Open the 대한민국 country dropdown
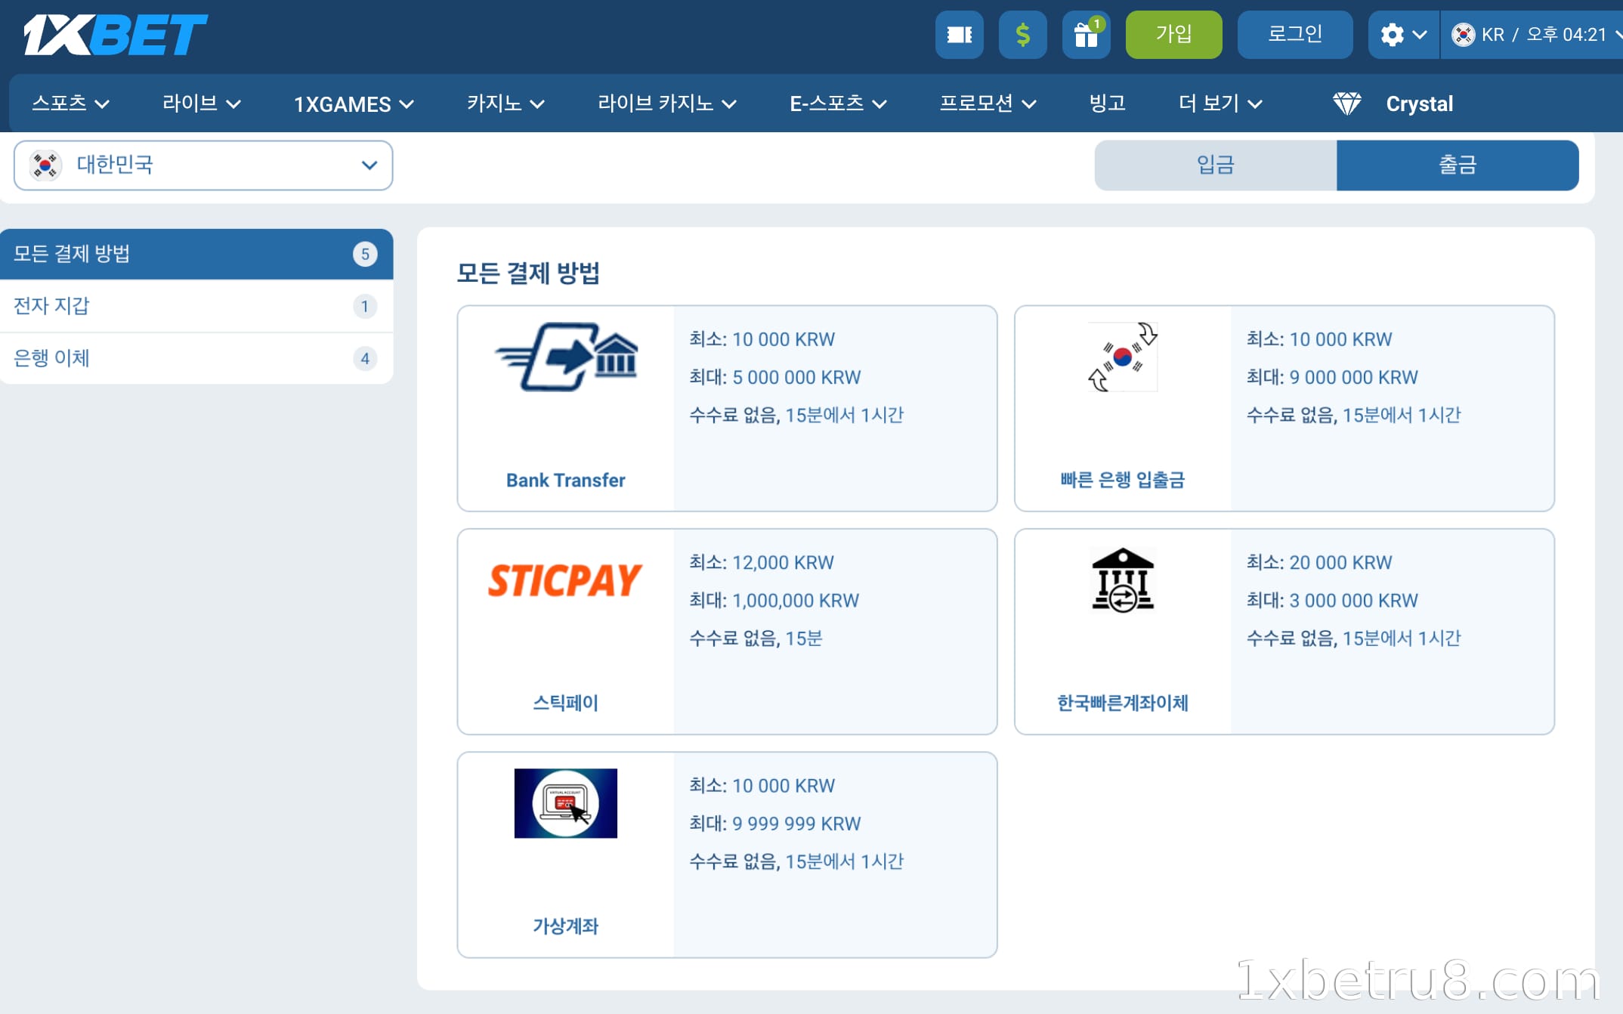 [203, 165]
